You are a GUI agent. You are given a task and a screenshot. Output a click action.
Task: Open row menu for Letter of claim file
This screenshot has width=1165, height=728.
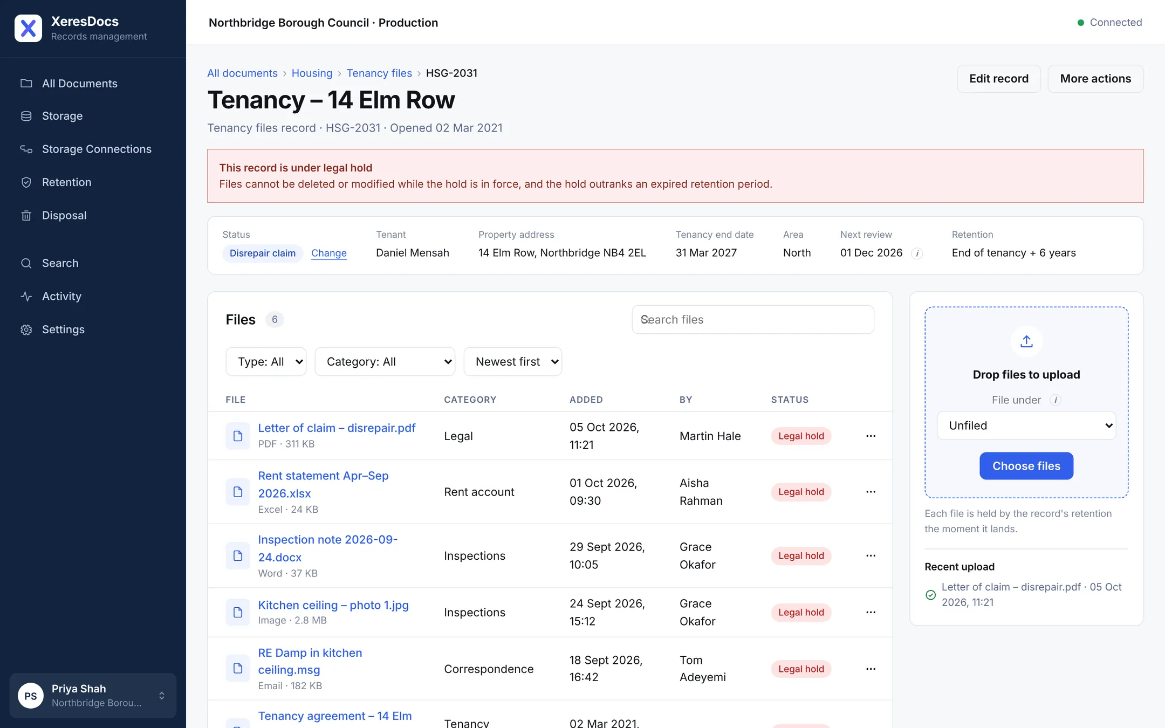click(871, 436)
